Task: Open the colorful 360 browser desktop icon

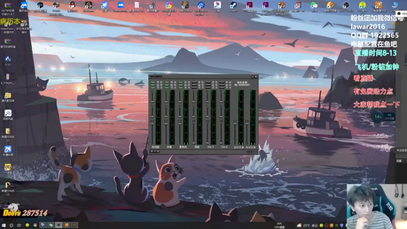Action: 169,5
